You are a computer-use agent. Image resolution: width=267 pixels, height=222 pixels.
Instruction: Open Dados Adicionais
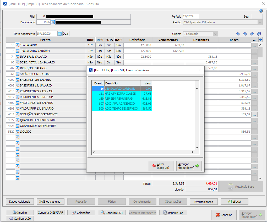pyautogui.click(x=20, y=202)
